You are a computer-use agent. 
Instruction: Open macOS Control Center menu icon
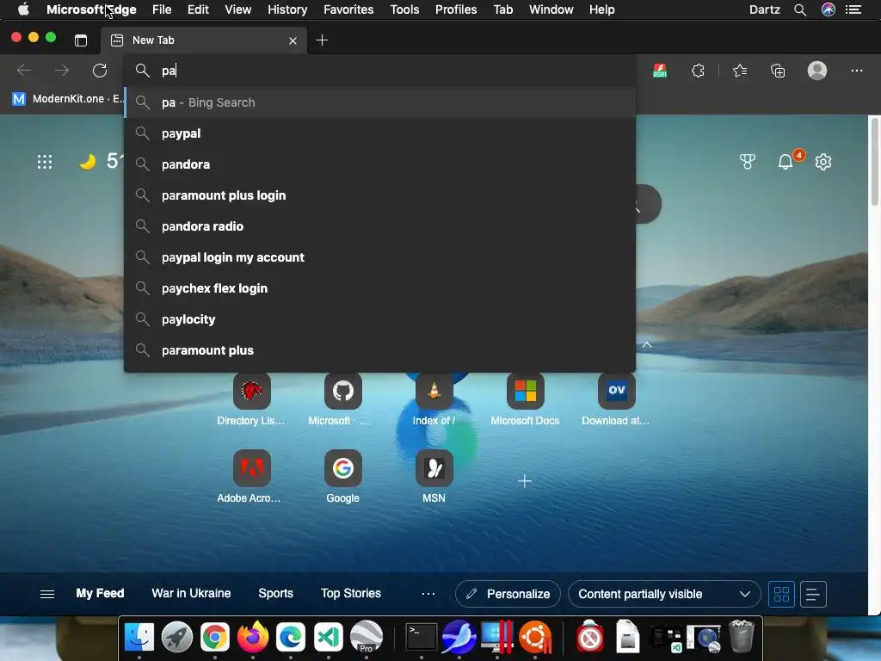853,9
